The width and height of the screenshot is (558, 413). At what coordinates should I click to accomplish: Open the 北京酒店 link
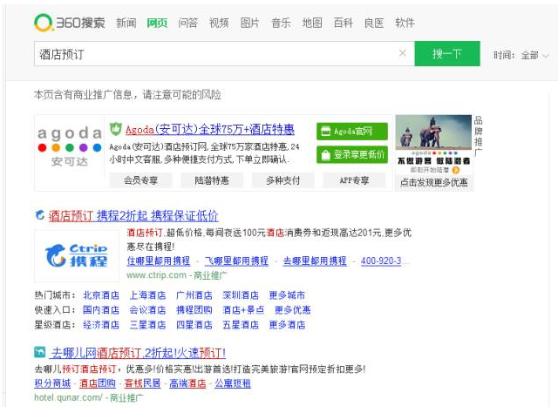click(101, 295)
